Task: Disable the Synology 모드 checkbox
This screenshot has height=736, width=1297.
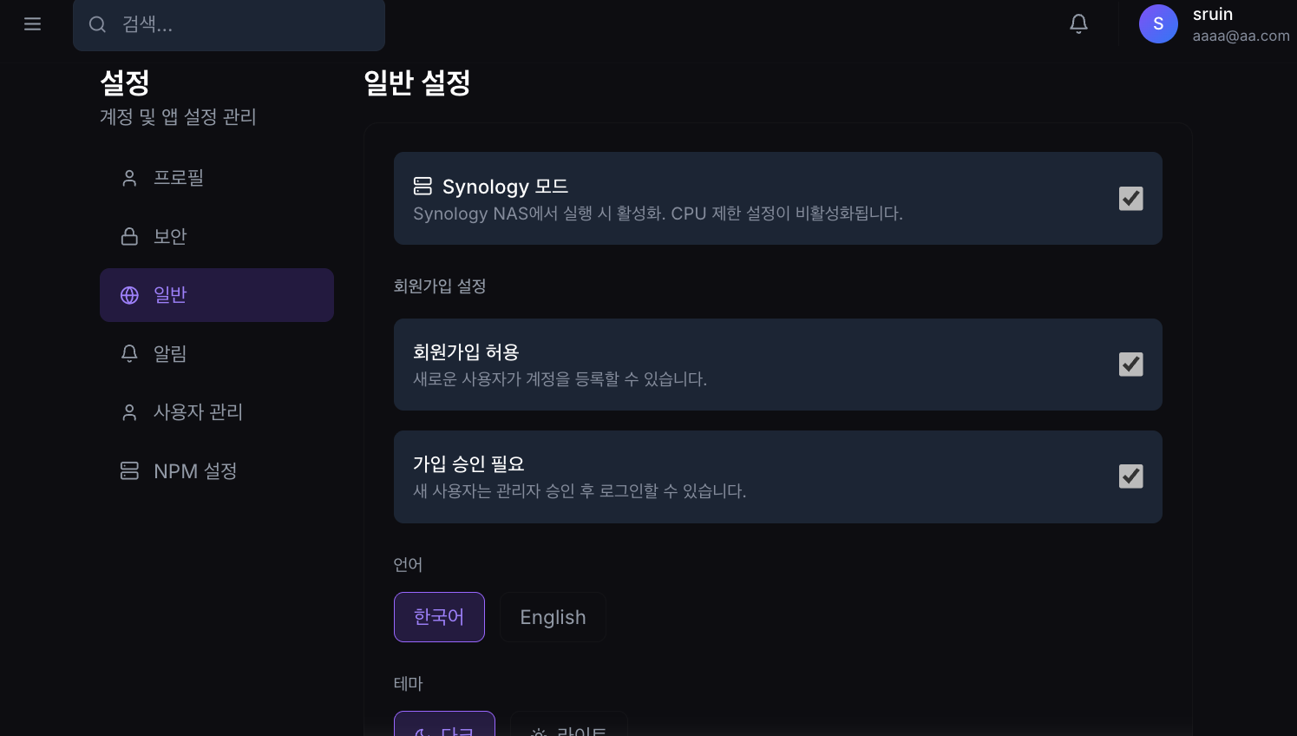Action: click(x=1130, y=198)
